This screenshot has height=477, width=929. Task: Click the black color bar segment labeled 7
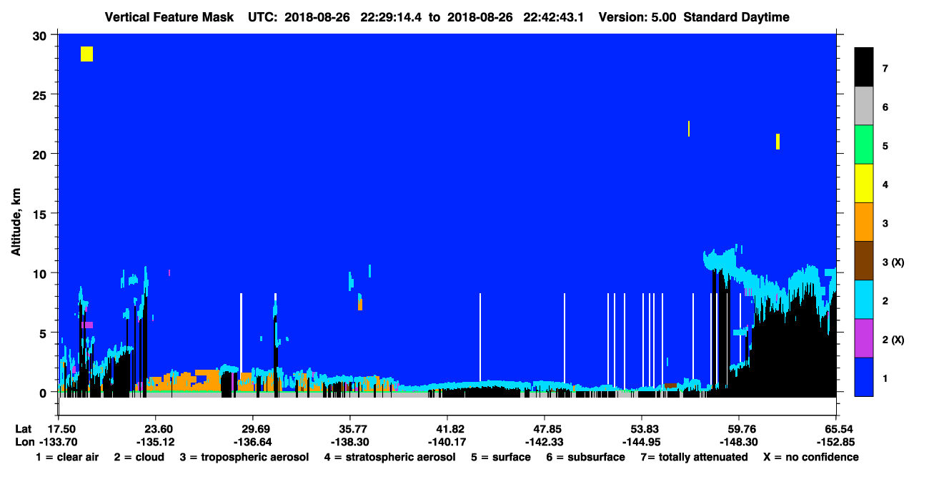coord(864,67)
